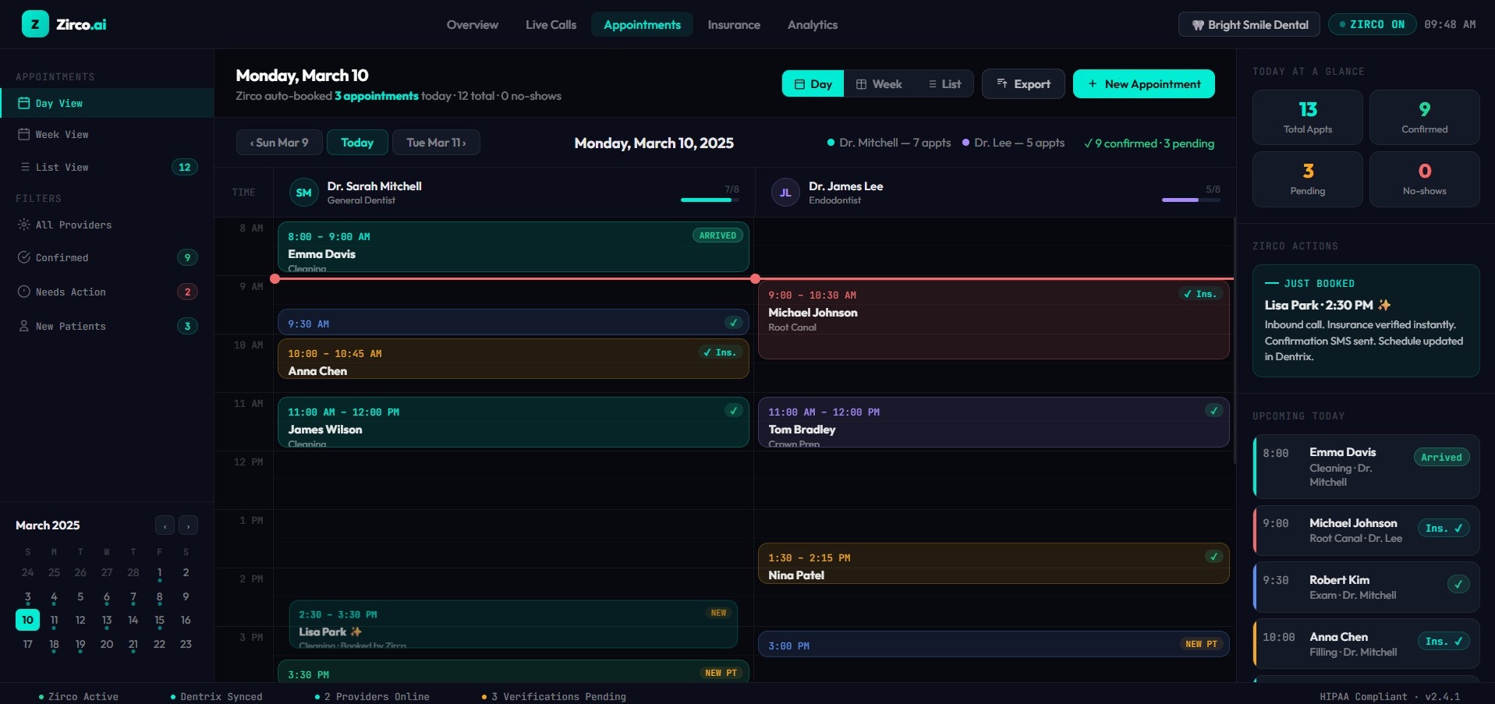The height and width of the screenshot is (704, 1495).
Task: Go to previous month in mini calendar
Action: point(164,525)
